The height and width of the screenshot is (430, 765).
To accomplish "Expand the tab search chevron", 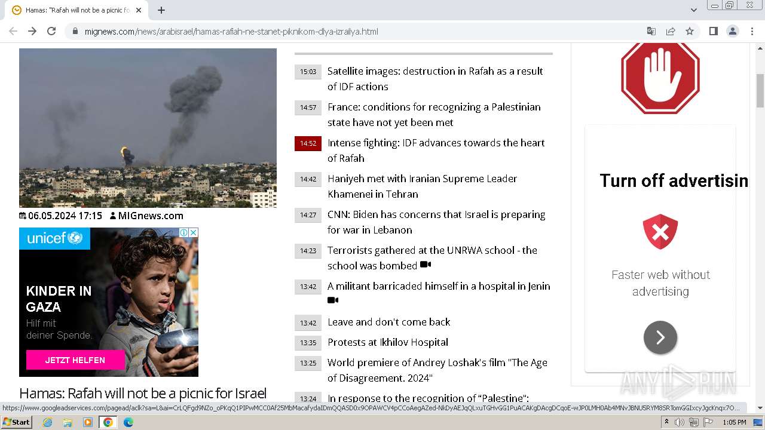I will point(693,10).
